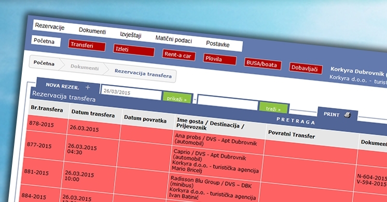Click the Br.transfera column header

pos(47,109)
